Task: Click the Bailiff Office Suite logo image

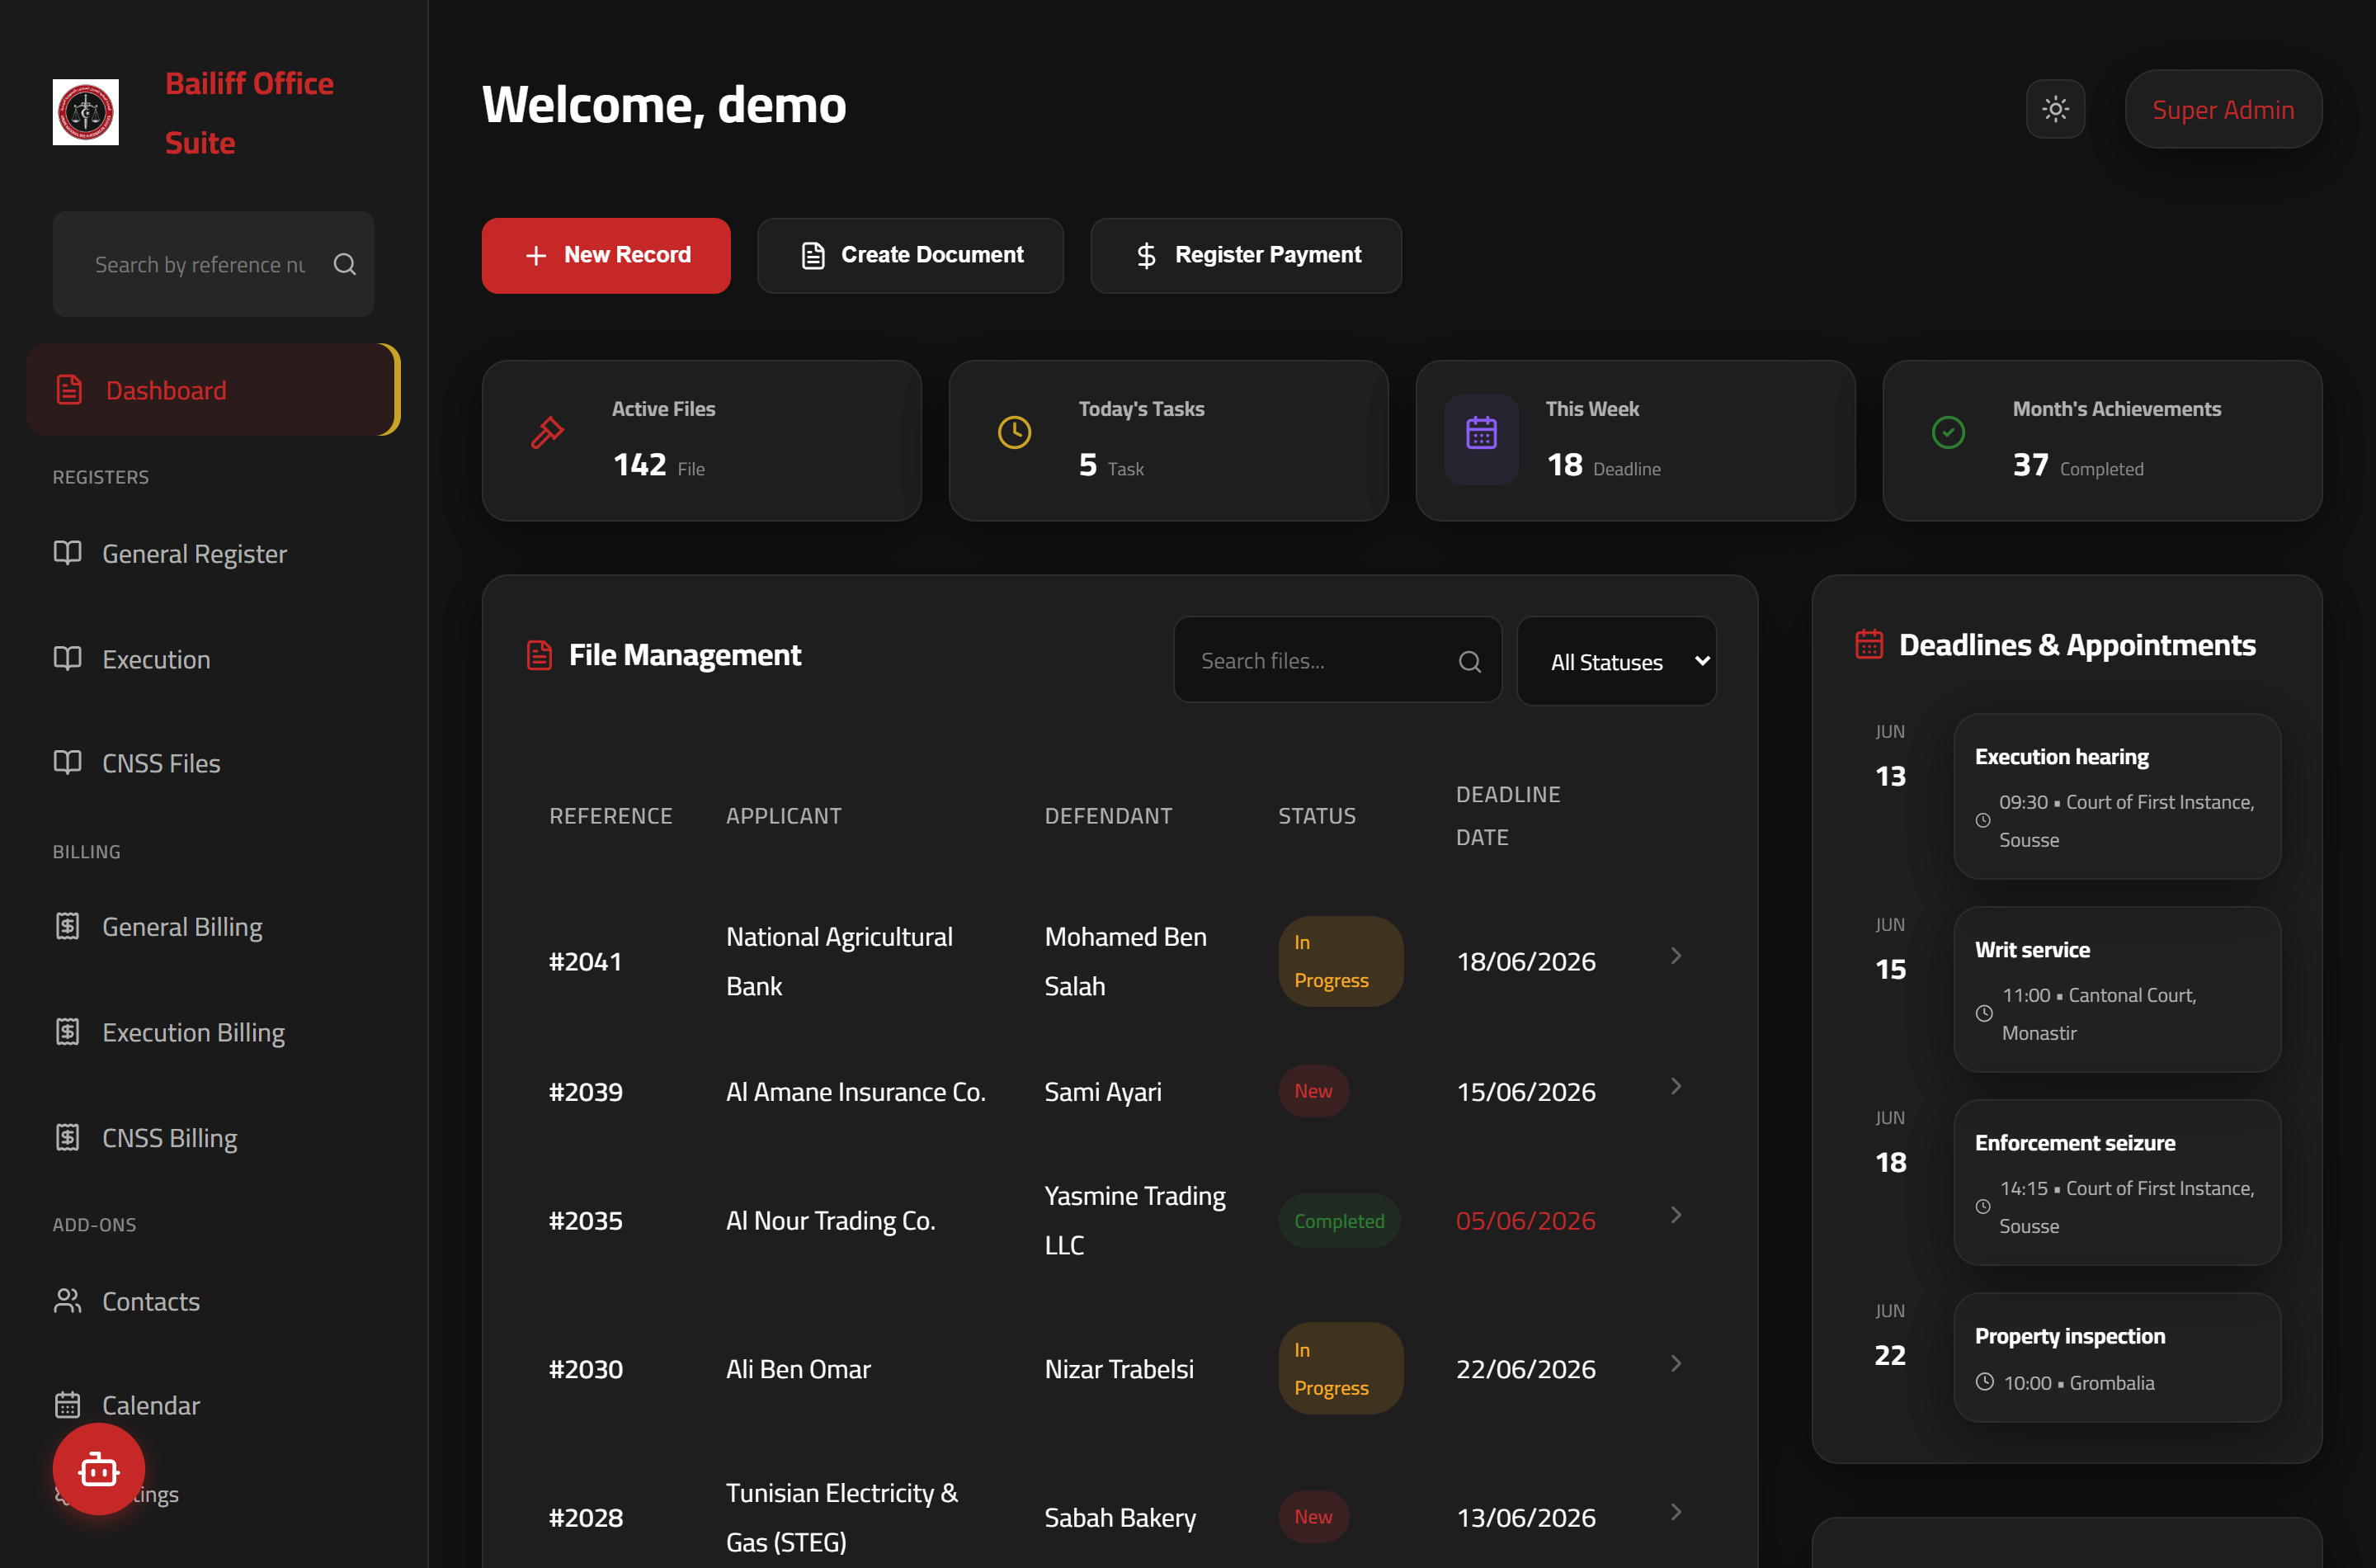Action: click(x=85, y=112)
